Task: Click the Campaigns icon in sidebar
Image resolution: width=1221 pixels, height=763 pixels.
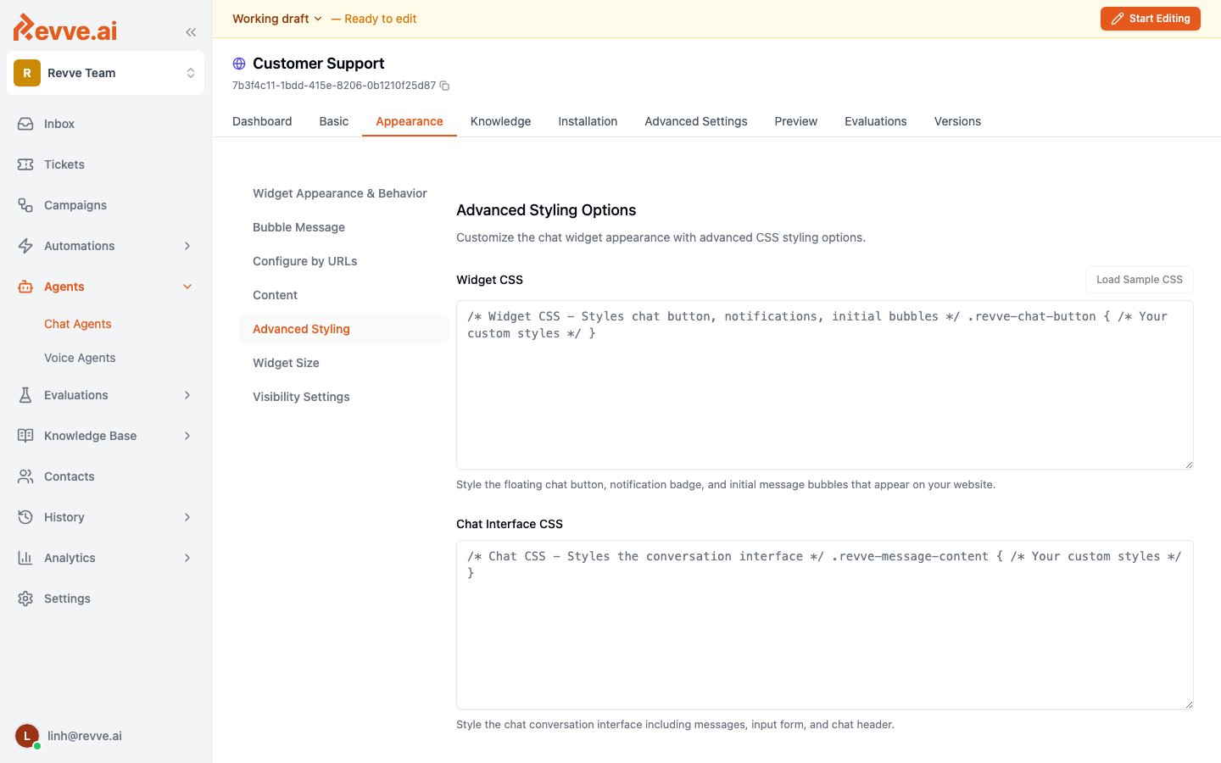Action: coord(25,205)
